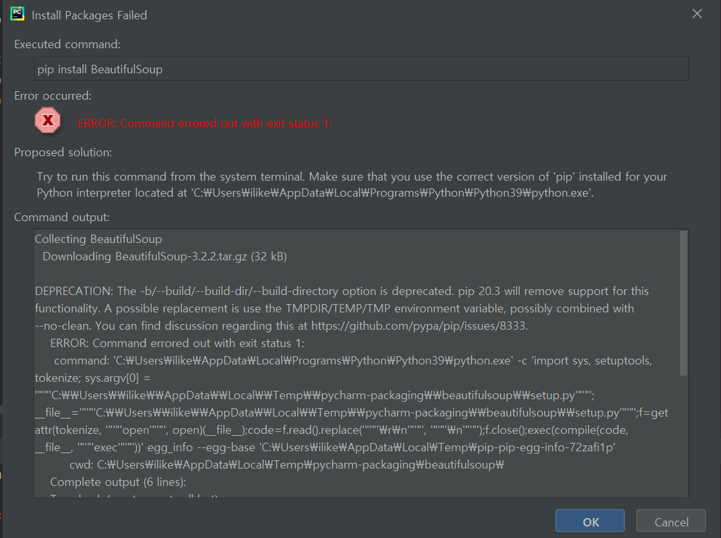
Task: Click the 'Install Packages Failed' window title
Action: 89,15
